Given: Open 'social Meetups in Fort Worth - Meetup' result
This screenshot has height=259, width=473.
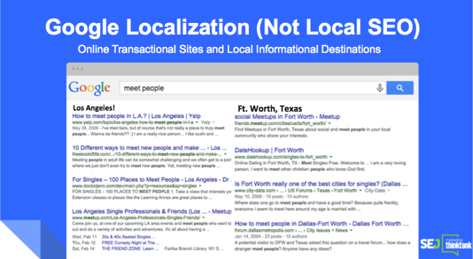Looking at the screenshot, I should (287, 117).
